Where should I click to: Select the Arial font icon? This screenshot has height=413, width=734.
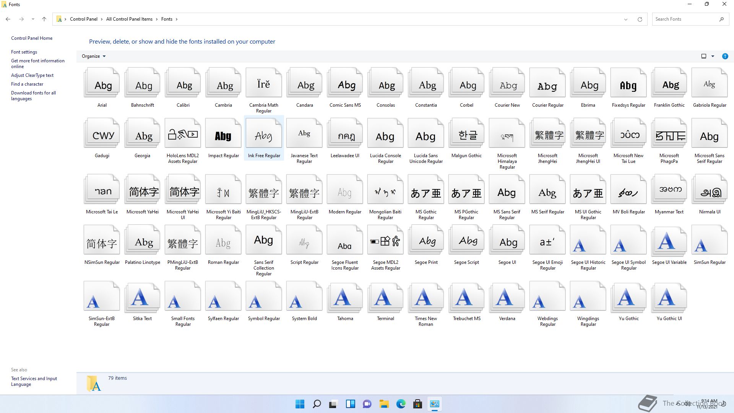point(102,83)
